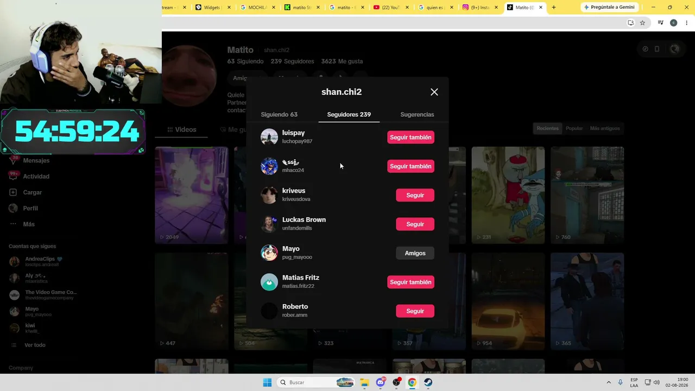Open the mhaco24 profile avatar
Screen dimensions: 695x391
pyautogui.click(x=269, y=166)
